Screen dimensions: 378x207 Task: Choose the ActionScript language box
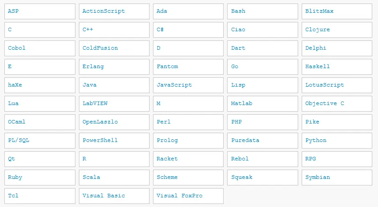coord(104,11)
